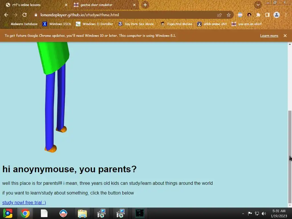Open a new browser tab
The image size is (292, 219).
click(x=145, y=5)
